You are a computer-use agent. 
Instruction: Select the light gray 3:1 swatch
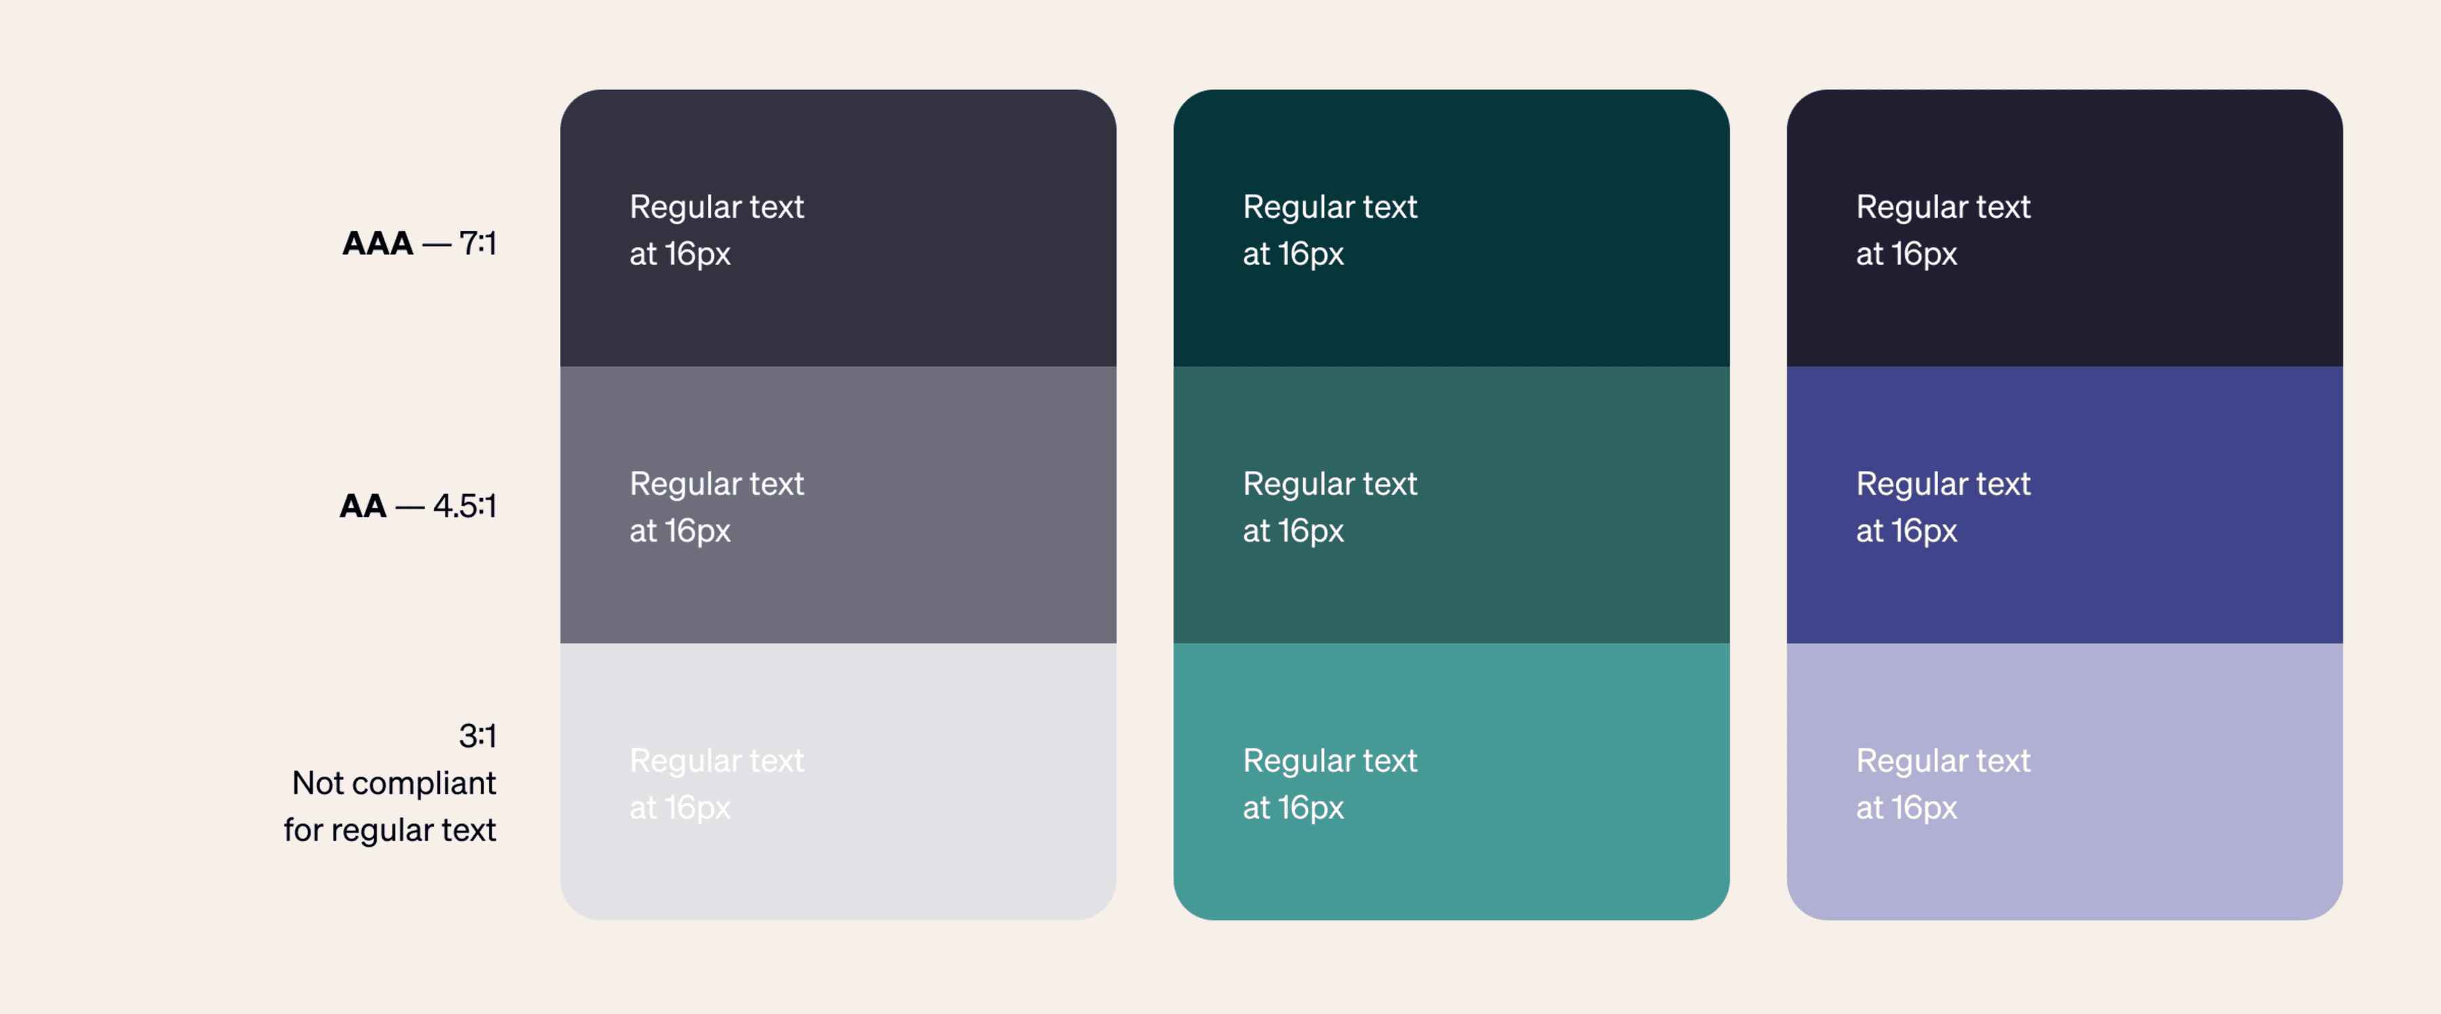837,782
